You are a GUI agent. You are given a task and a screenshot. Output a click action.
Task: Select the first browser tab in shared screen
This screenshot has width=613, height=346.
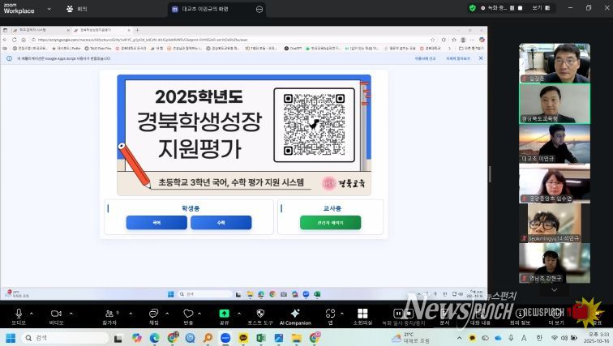click(34, 29)
